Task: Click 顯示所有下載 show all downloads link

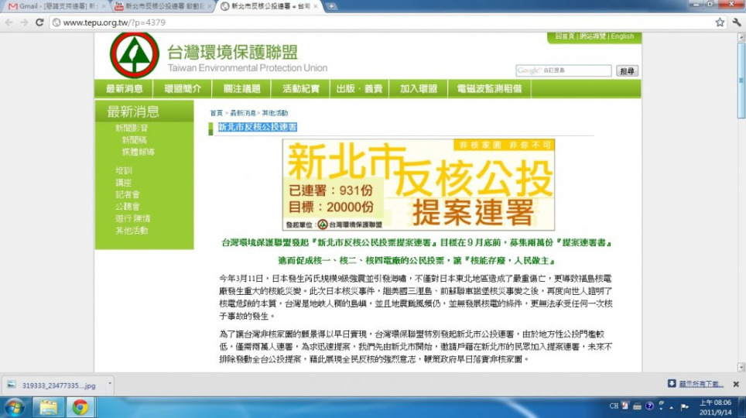Action: point(700,383)
